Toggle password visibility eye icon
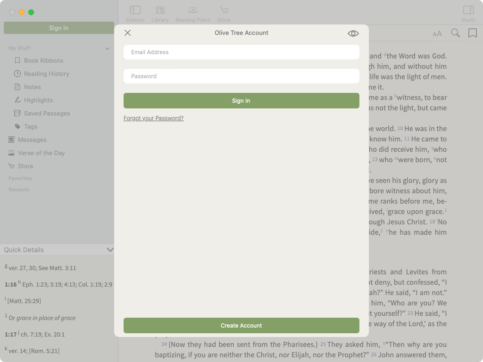483x362 pixels. 353,33
